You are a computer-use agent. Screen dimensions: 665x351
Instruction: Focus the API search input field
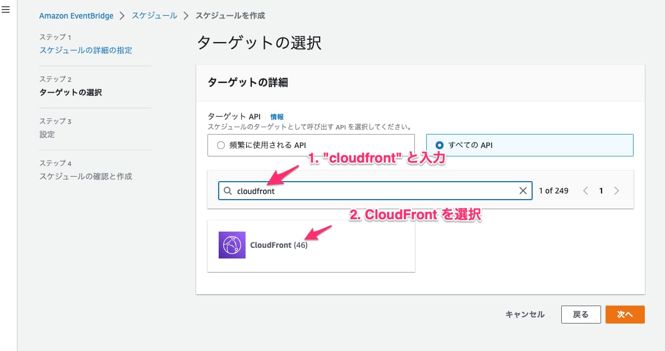(x=375, y=191)
